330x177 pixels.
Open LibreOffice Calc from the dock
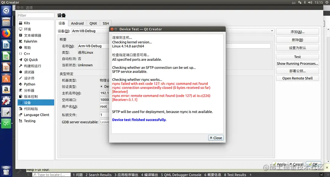(6, 56)
